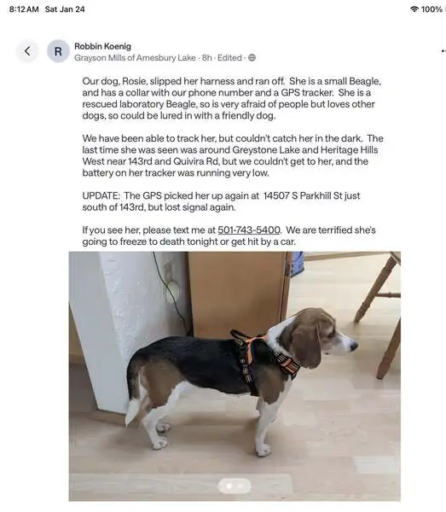Select the 14507 S Parkhill St address text
446x512 pixels.
tap(302, 195)
